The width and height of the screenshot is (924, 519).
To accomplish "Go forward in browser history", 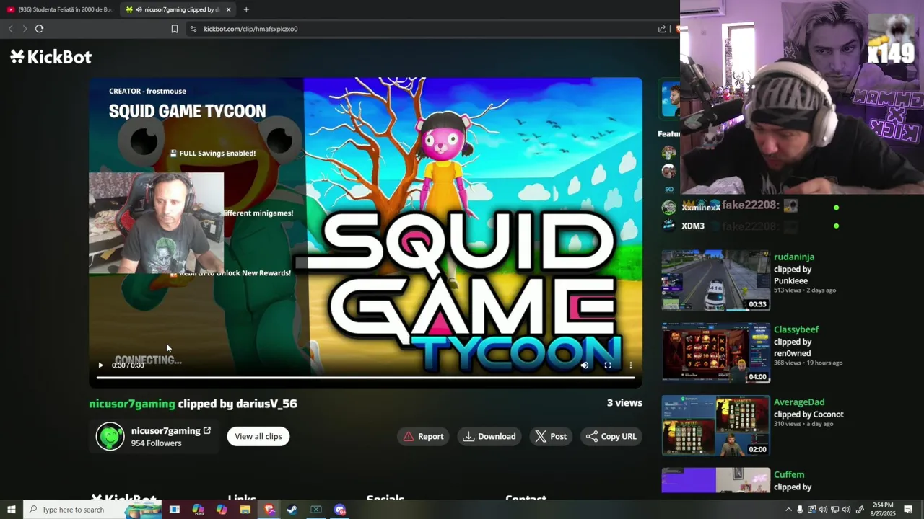I will coord(25,29).
